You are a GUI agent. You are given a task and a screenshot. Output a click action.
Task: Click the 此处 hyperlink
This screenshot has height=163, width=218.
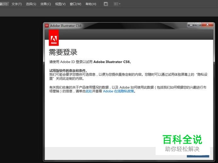point(89,91)
